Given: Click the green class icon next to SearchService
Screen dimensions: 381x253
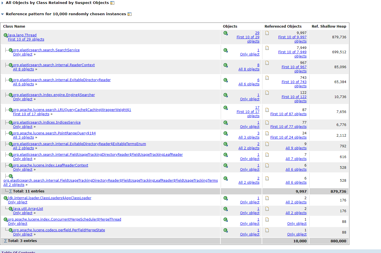Looking at the screenshot, I should pos(11,50).
